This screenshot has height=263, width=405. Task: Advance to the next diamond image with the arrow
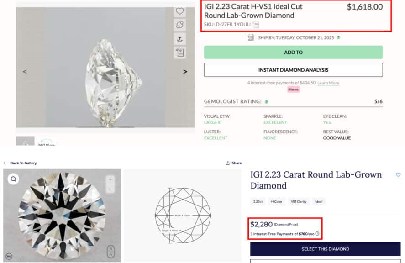tap(185, 72)
